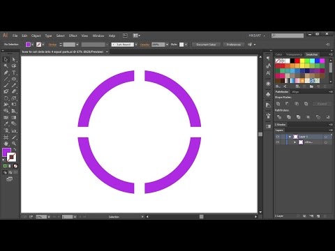Open the File menu
Image resolution: width=335 pixels, height=251 pixels.
pos(15,36)
